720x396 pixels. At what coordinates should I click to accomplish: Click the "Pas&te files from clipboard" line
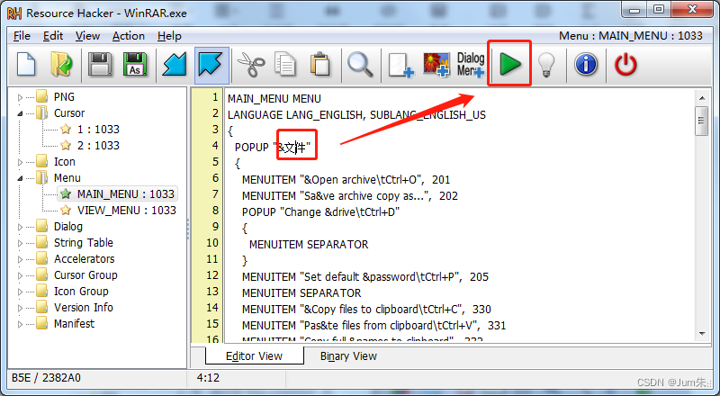click(373, 326)
